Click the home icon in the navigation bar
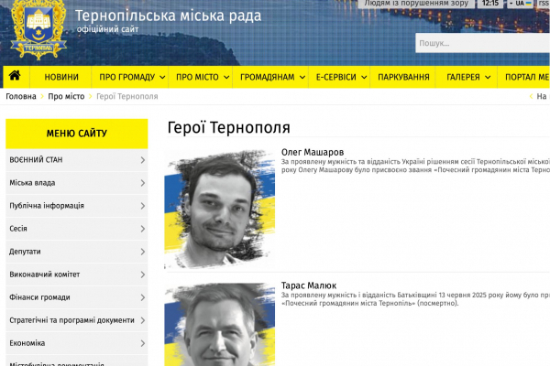Viewport: 550px width, 366px height. (x=15, y=77)
